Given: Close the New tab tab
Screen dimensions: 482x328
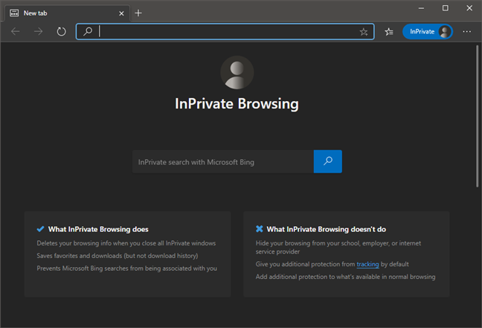Looking at the screenshot, I should (121, 13).
